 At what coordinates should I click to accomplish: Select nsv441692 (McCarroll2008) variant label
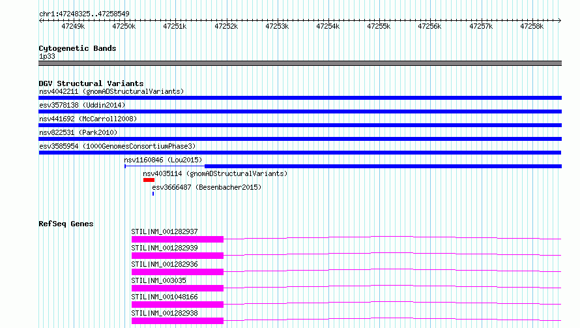(88, 119)
